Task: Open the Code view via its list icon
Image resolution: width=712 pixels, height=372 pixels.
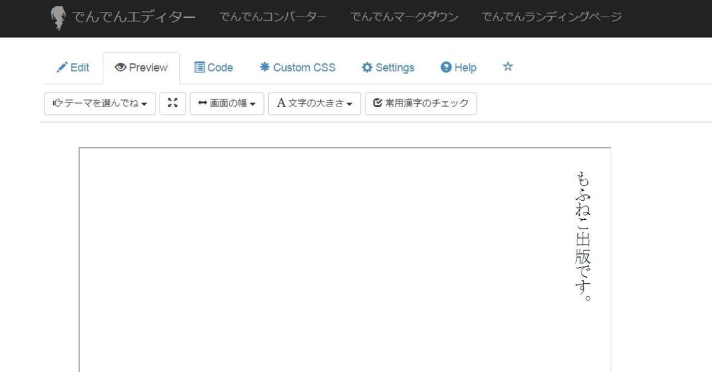Action: (x=199, y=67)
